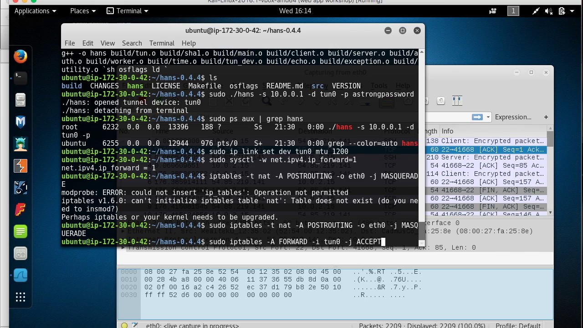Show all applications grid
This screenshot has height=328, width=583.
20,297
